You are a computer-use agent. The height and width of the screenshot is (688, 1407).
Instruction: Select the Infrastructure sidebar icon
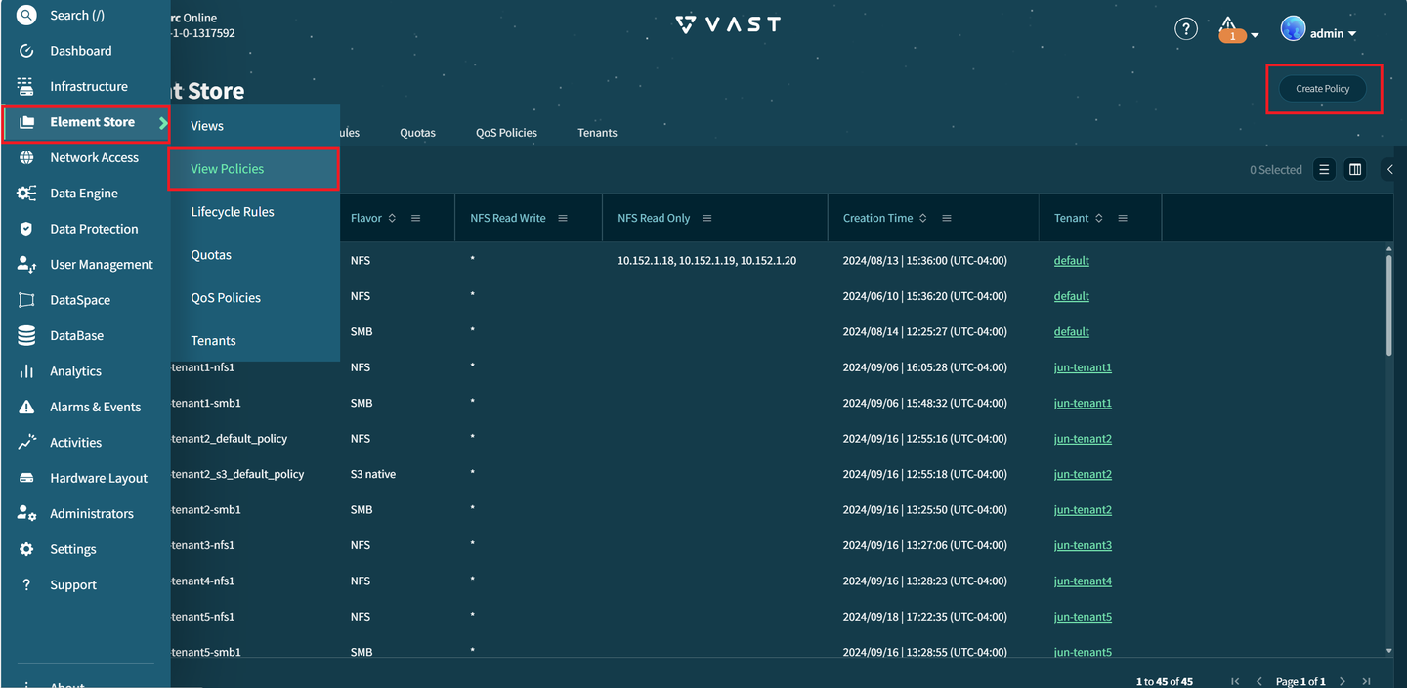26,86
